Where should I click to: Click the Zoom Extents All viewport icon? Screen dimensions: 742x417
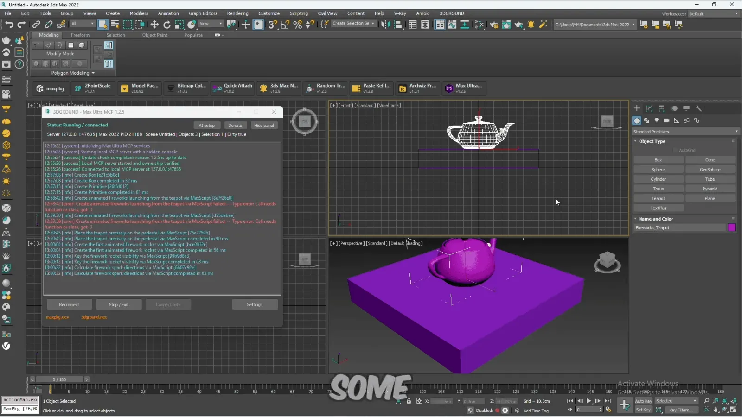tap(734, 401)
